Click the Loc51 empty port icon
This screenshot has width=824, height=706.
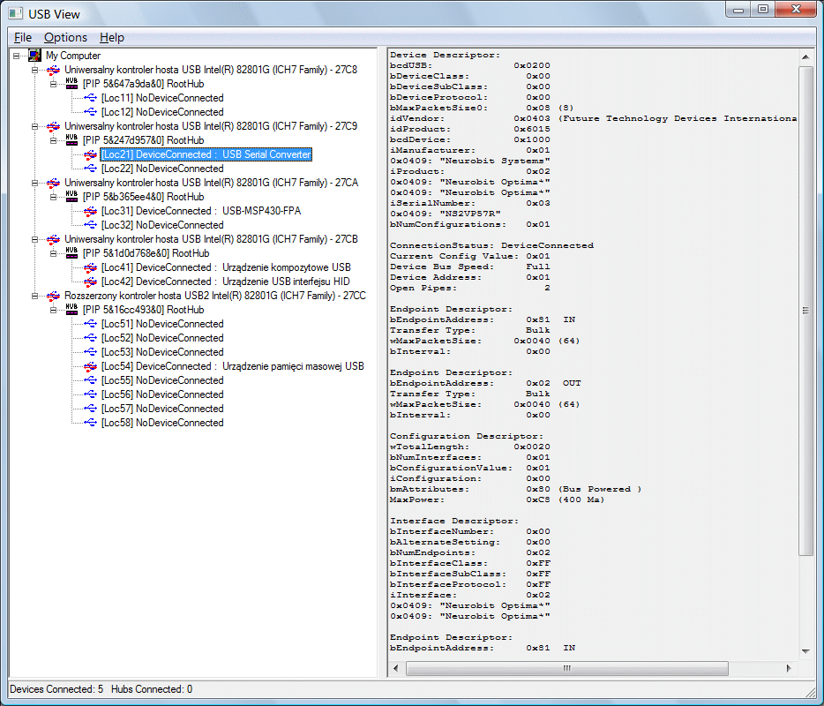pyautogui.click(x=90, y=324)
